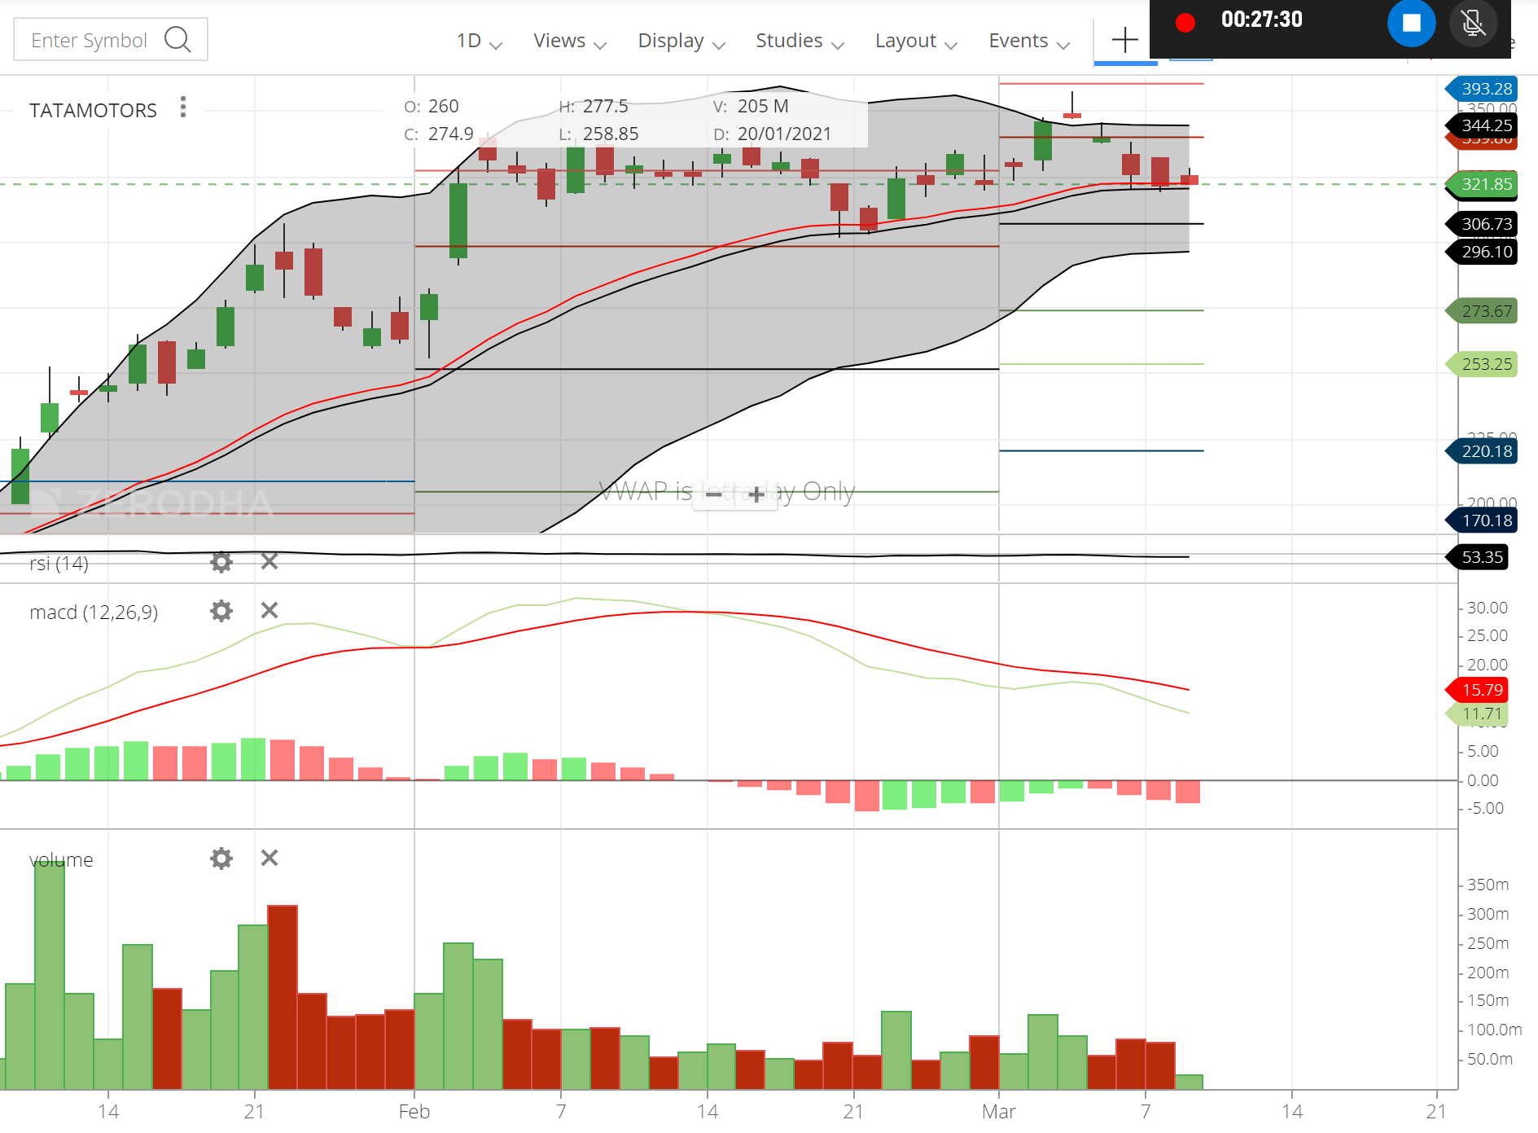Stop the screen recording
1538x1133 pixels.
pos(1411,23)
